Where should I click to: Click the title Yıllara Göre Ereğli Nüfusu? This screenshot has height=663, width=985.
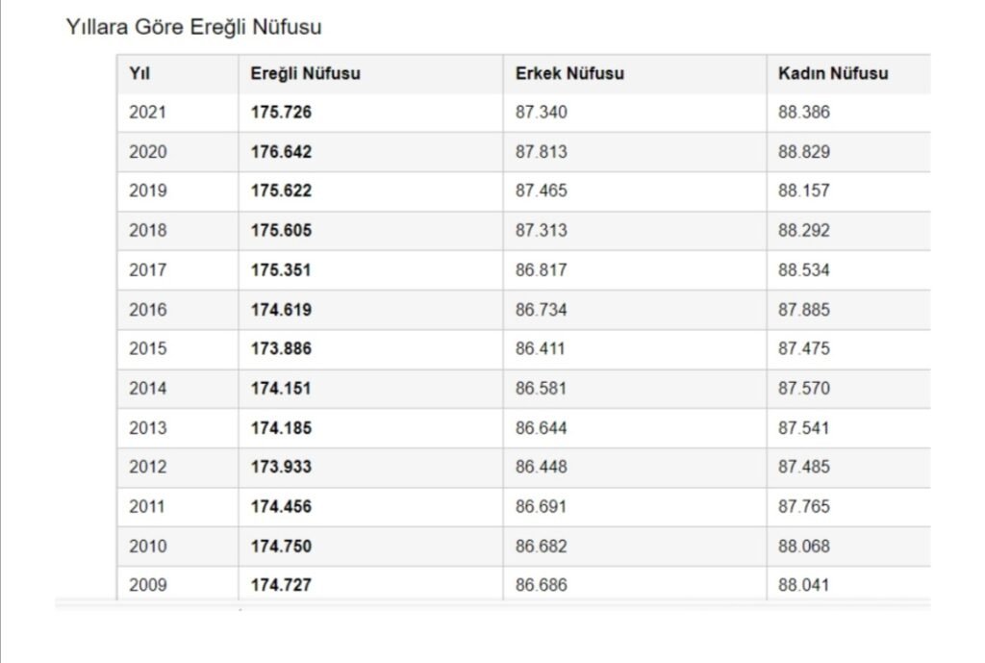point(193,27)
